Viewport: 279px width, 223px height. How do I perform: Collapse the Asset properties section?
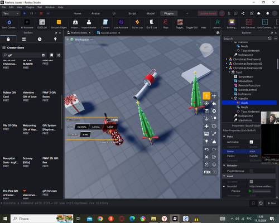224,176
